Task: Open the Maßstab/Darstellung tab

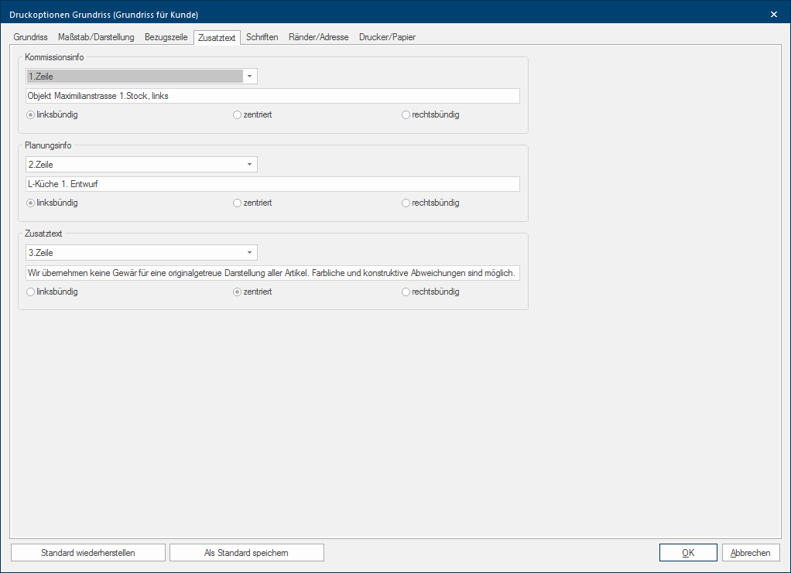Action: (x=96, y=37)
